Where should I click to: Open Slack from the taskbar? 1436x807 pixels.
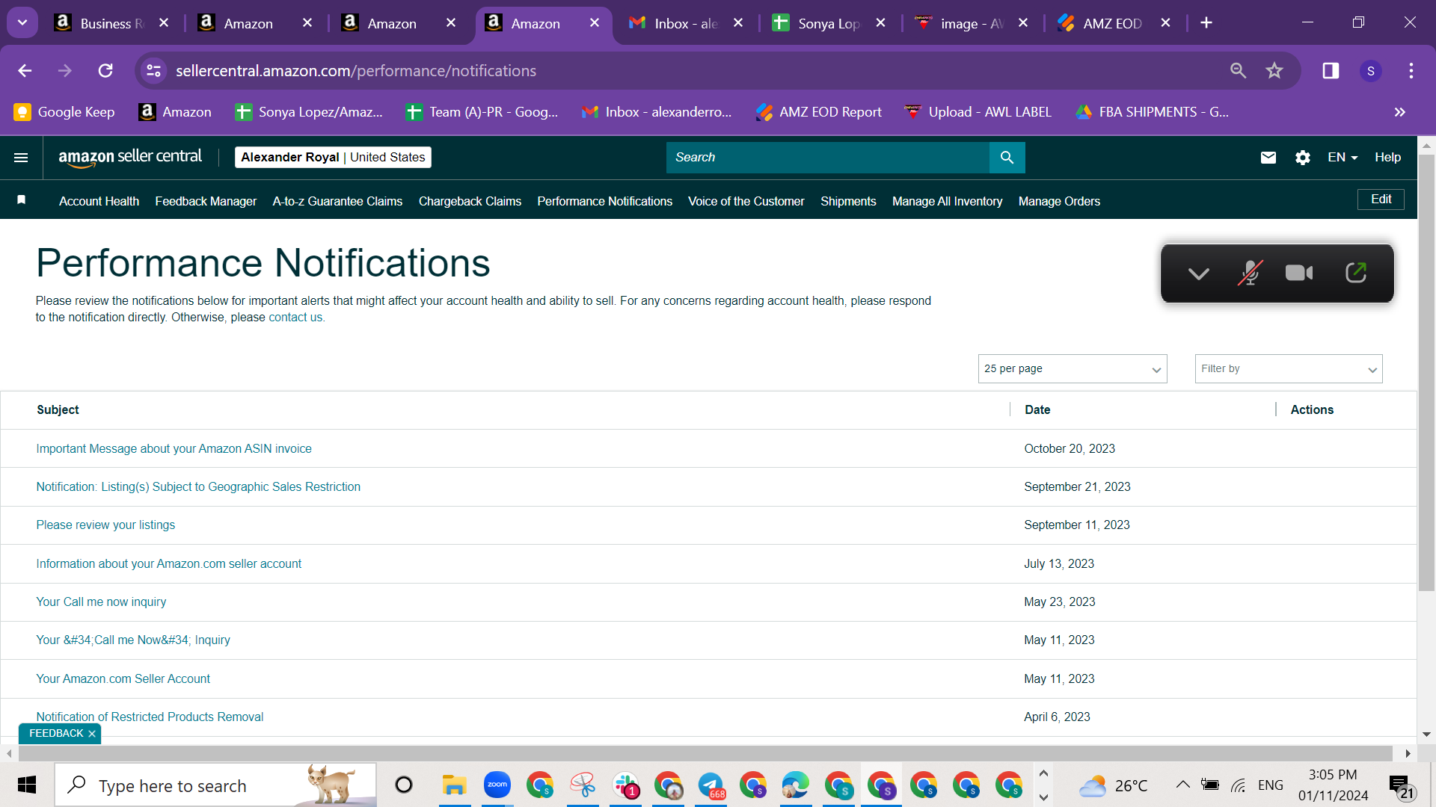point(625,785)
